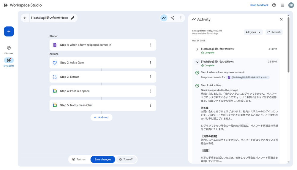
Task: Open options menu for Step 2 Ask a Gem
Action: pos(151,63)
